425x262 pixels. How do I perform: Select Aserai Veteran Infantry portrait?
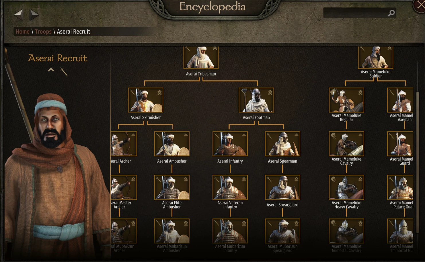[x=230, y=187]
